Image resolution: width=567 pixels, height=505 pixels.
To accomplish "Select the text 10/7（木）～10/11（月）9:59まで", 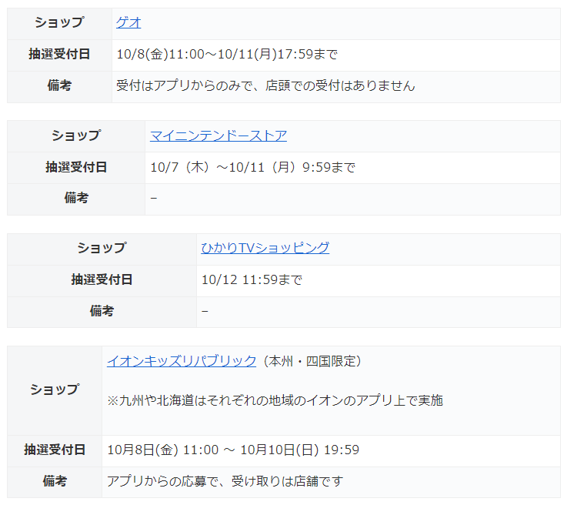I will (253, 168).
